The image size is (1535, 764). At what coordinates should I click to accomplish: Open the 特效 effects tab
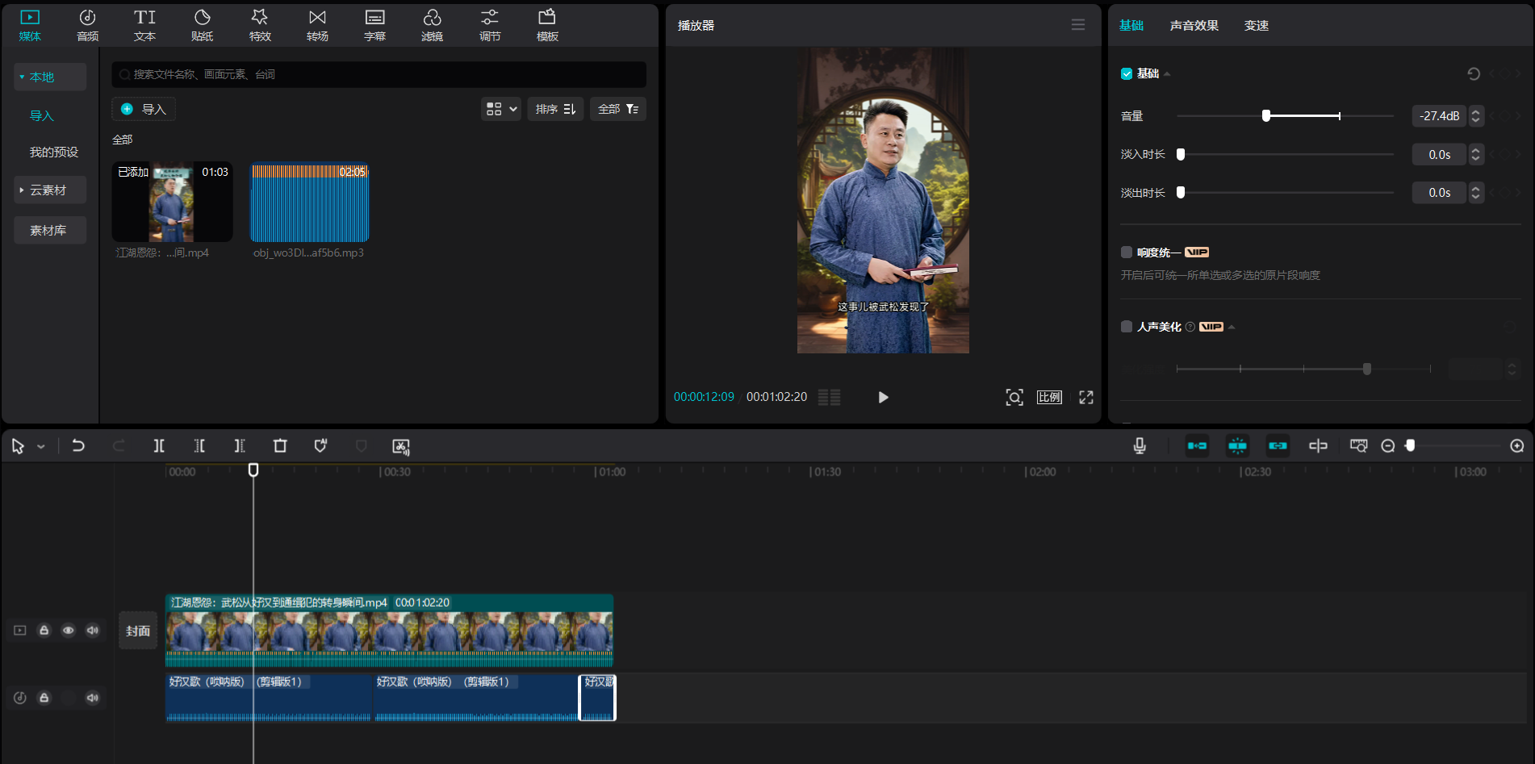coord(260,25)
